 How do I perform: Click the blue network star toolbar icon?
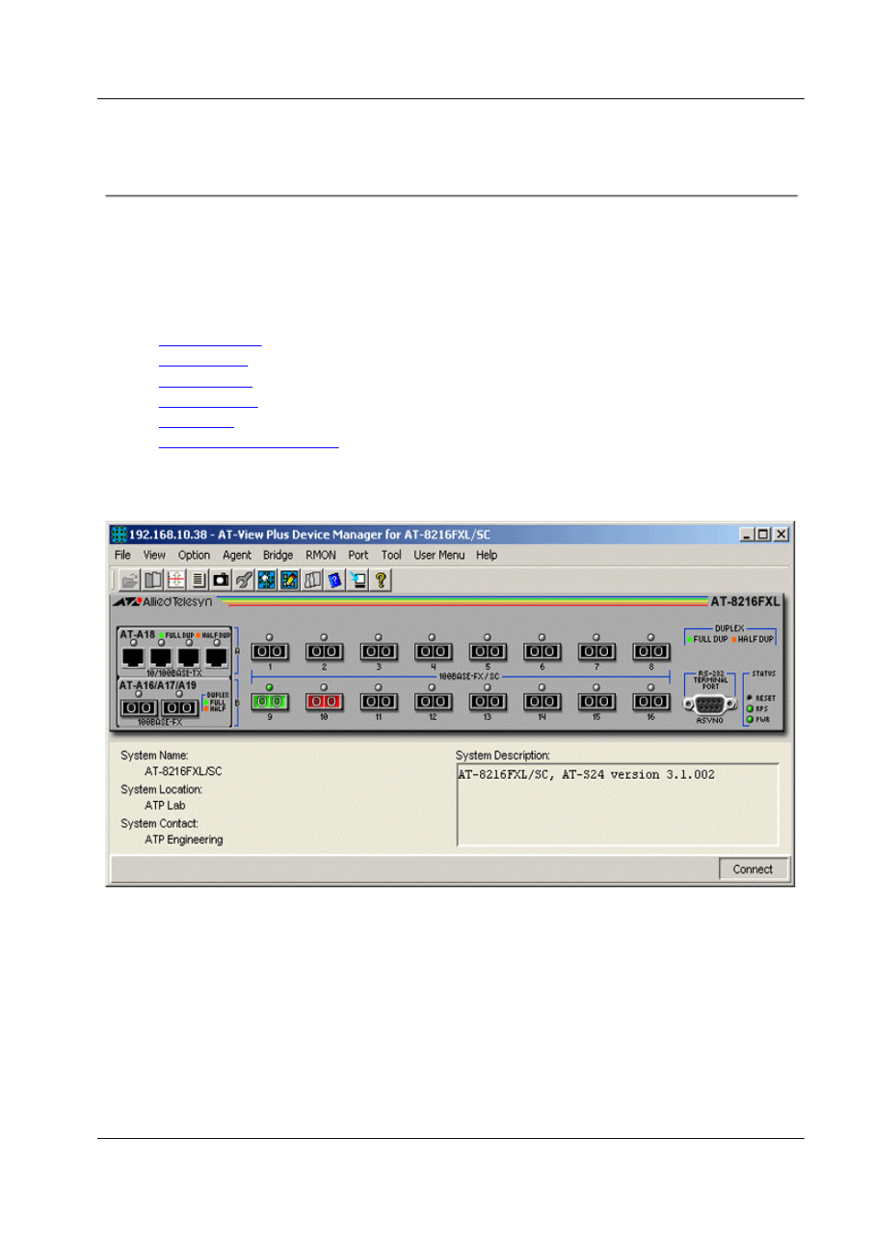point(266,580)
